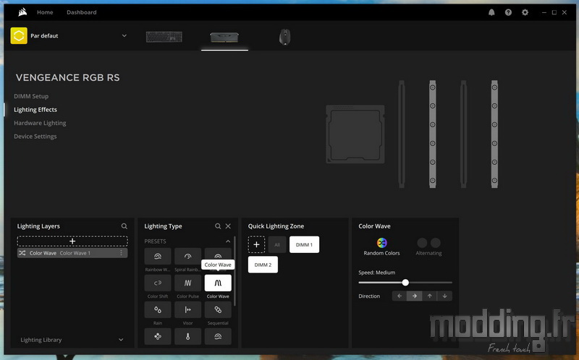The width and height of the screenshot is (579, 360).
Task: Open Lighting Effects section
Action: 35,110
